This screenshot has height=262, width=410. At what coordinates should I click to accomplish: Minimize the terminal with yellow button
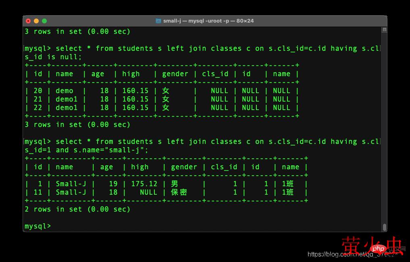tap(36, 21)
